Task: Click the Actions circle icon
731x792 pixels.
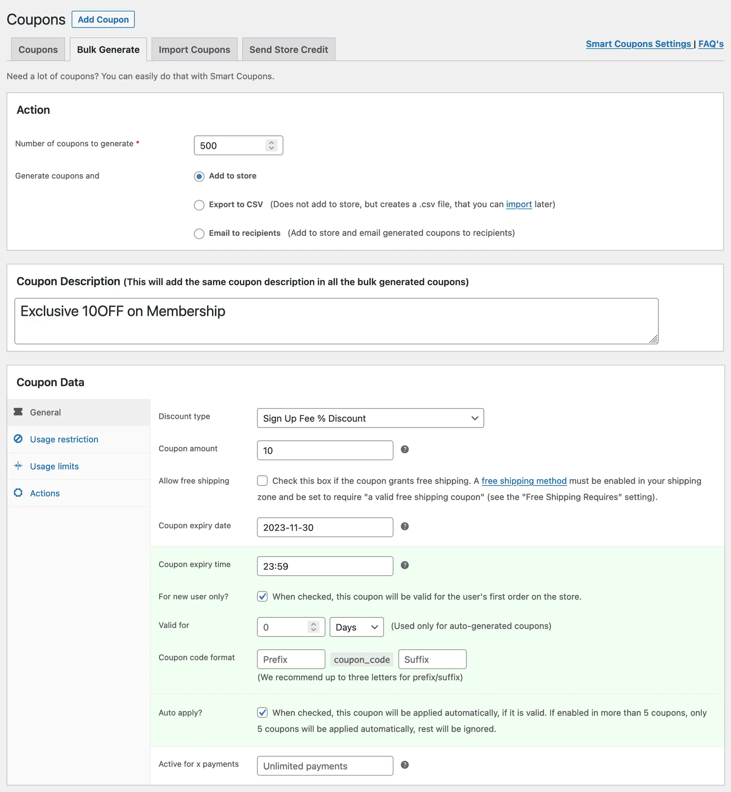Action: tap(18, 493)
